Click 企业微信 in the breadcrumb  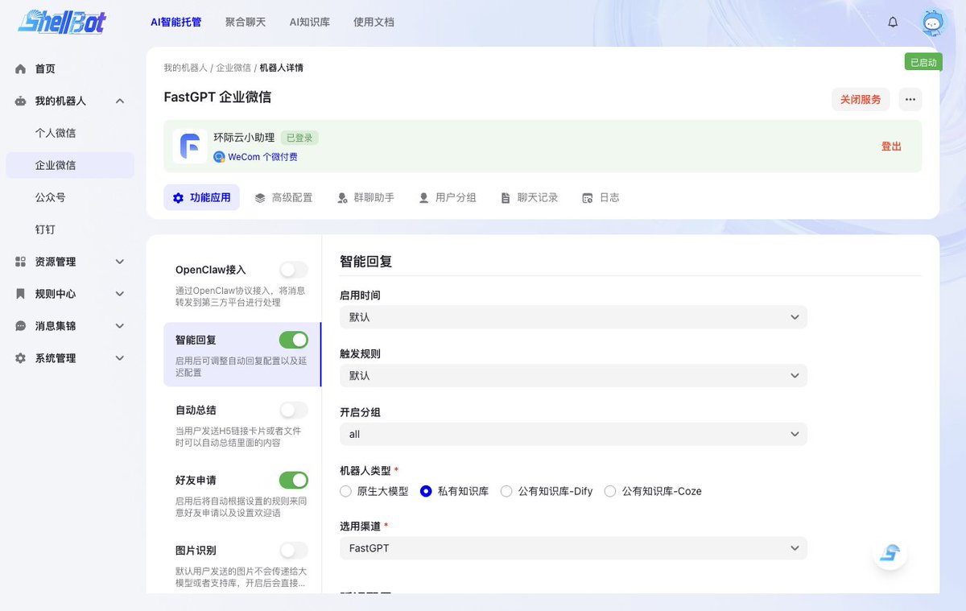(233, 68)
